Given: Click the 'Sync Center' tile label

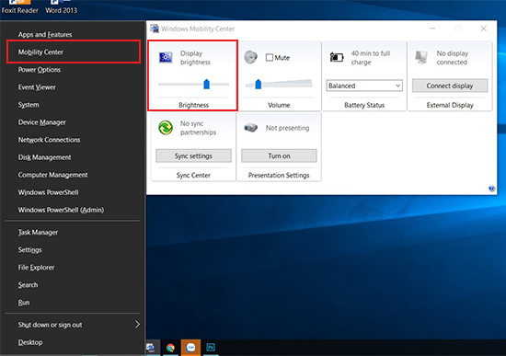Looking at the screenshot, I should 193,175.
